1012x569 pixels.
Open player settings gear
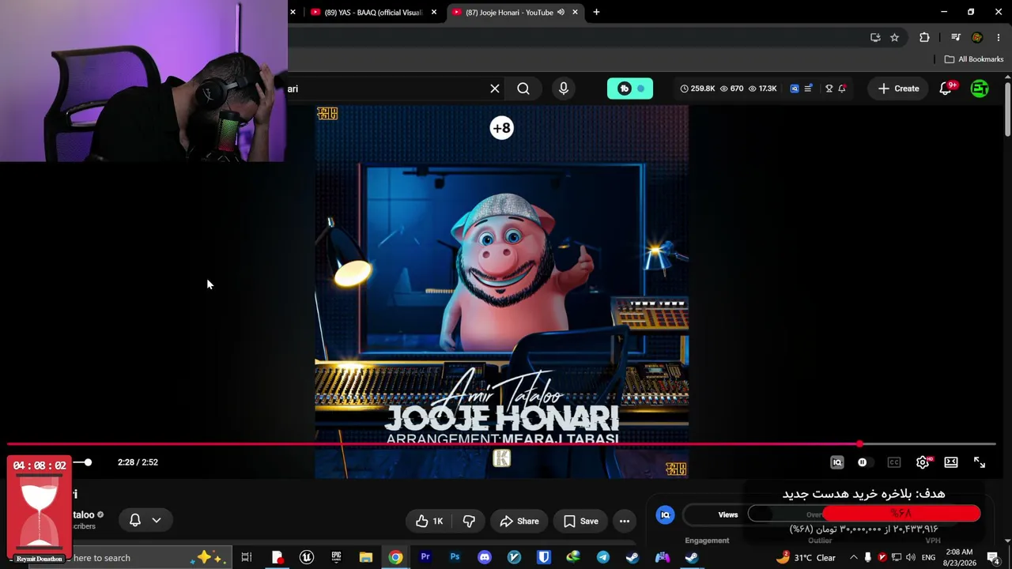coord(923,462)
